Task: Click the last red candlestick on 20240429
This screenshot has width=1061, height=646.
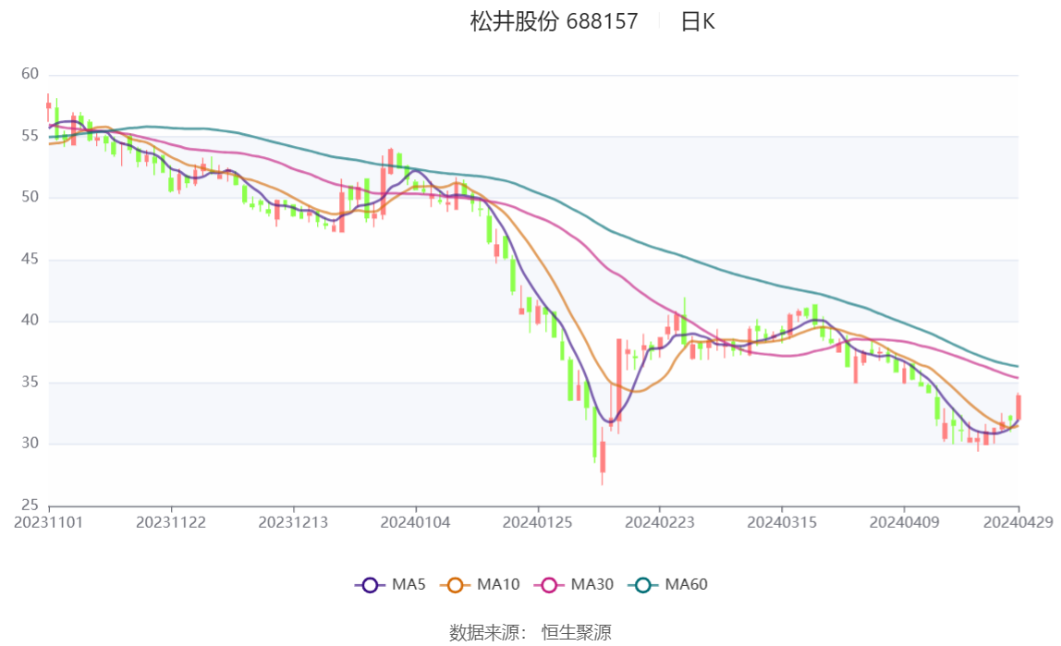Action: pyautogui.click(x=1018, y=408)
